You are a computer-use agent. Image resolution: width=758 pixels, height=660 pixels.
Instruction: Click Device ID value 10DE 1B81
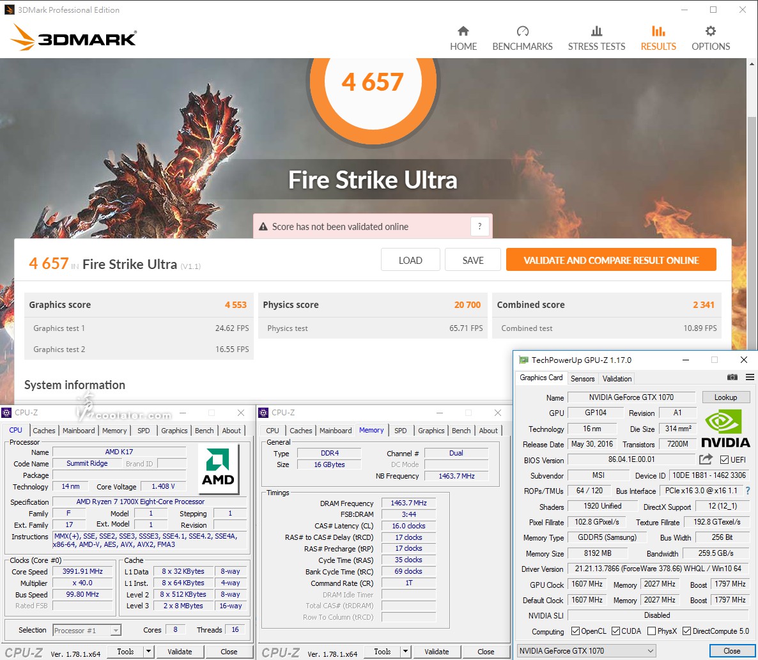(709, 475)
